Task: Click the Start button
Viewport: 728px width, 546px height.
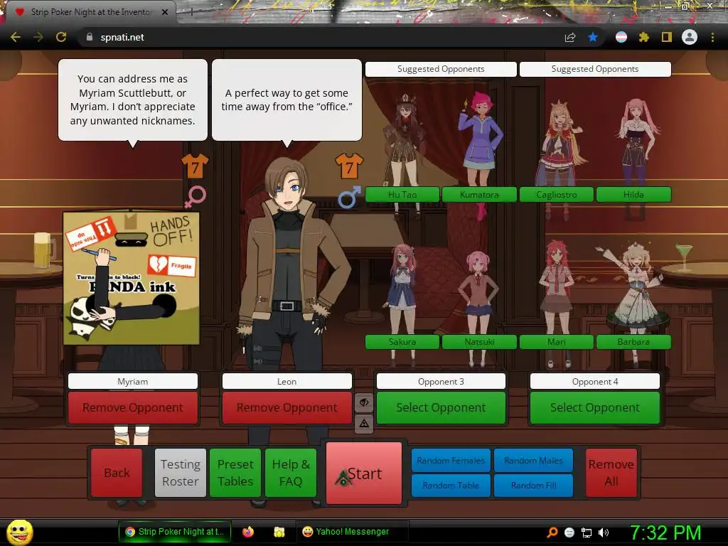Action: pyautogui.click(x=364, y=473)
